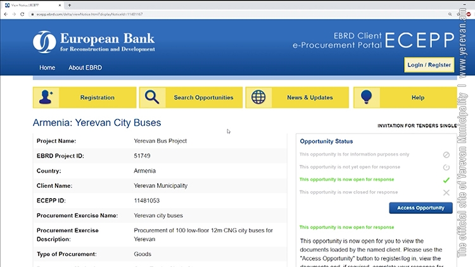Open the Registration section
The image size is (475, 267).
[84, 97]
